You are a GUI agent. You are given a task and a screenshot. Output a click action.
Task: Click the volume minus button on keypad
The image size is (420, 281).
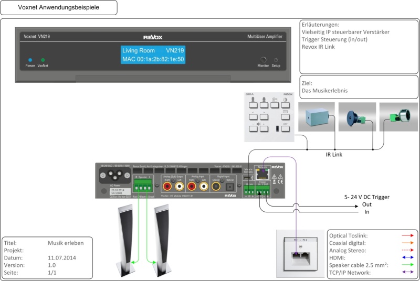[x=253, y=128]
